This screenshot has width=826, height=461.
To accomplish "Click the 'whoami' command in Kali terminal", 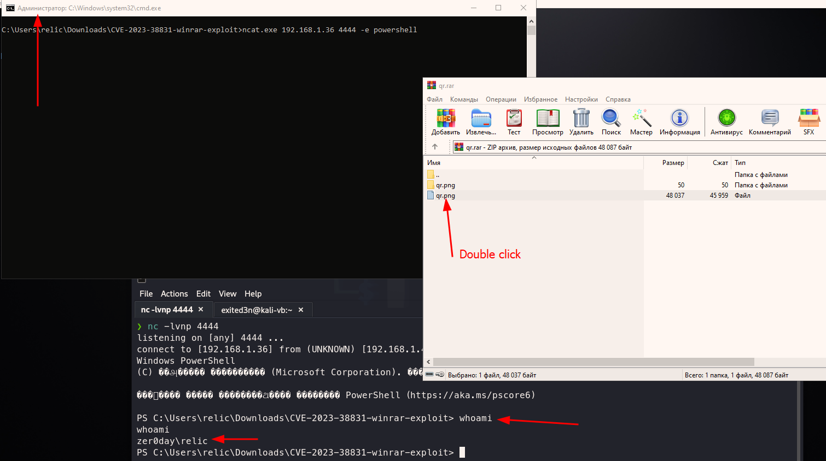I will [475, 418].
